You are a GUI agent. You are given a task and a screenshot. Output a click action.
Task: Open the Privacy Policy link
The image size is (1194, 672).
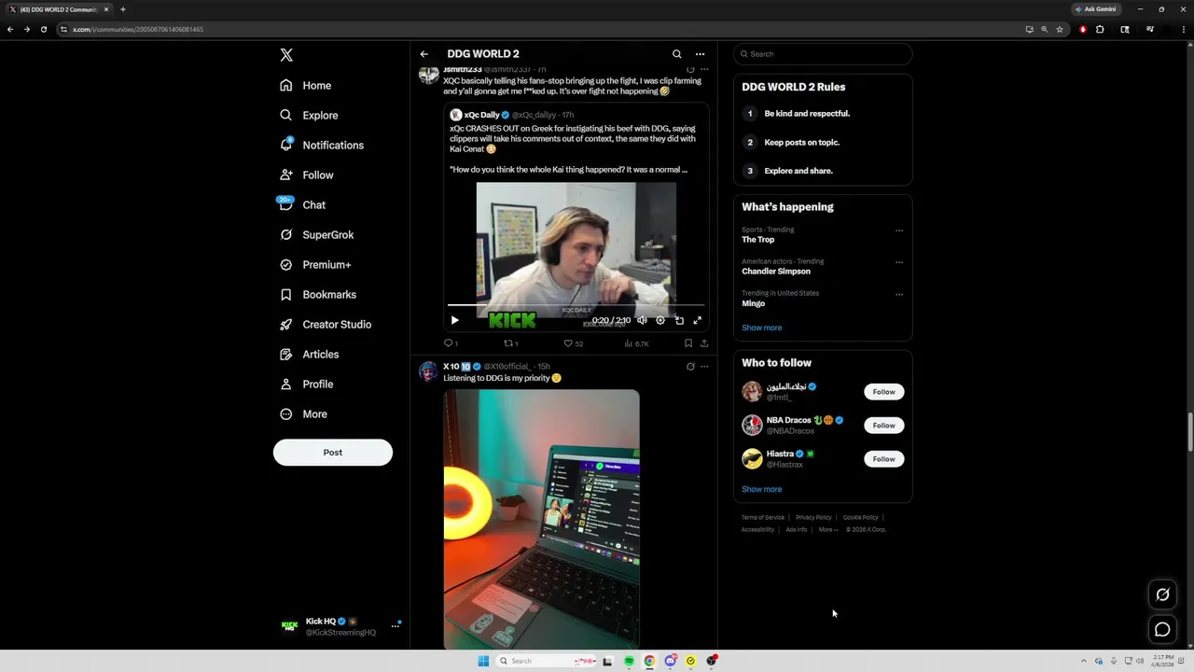[813, 517]
